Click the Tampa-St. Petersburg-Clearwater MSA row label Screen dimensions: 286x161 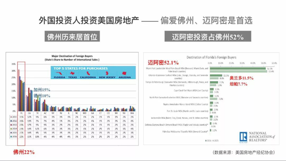tap(177, 84)
